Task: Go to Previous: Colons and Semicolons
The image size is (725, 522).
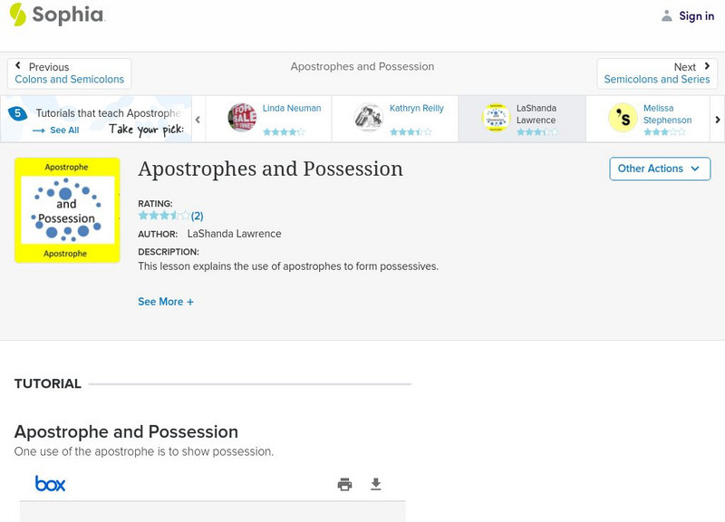Action: [x=69, y=73]
